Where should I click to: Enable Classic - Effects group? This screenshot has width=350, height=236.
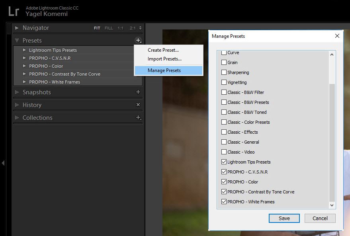[224, 132]
